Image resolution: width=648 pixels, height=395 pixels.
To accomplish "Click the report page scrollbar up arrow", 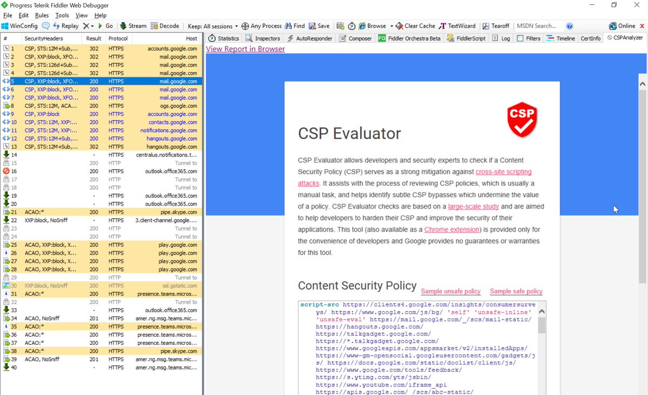I will 643,85.
